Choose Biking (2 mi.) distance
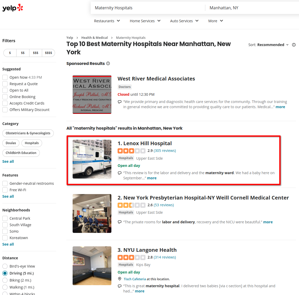 click(x=5, y=280)
